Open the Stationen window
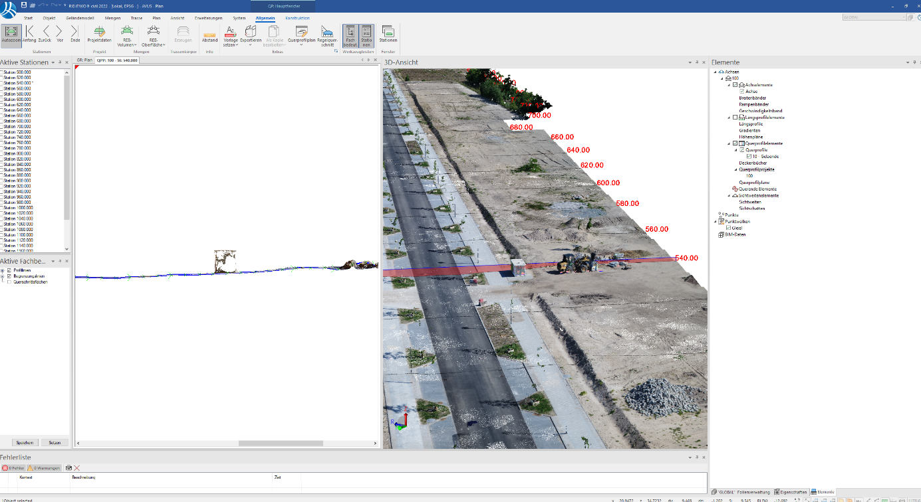 [388, 33]
